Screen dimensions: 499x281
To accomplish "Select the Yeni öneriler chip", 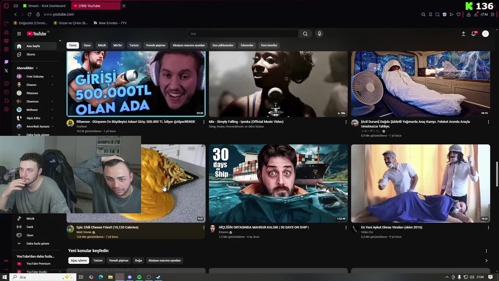I will tap(269, 45).
